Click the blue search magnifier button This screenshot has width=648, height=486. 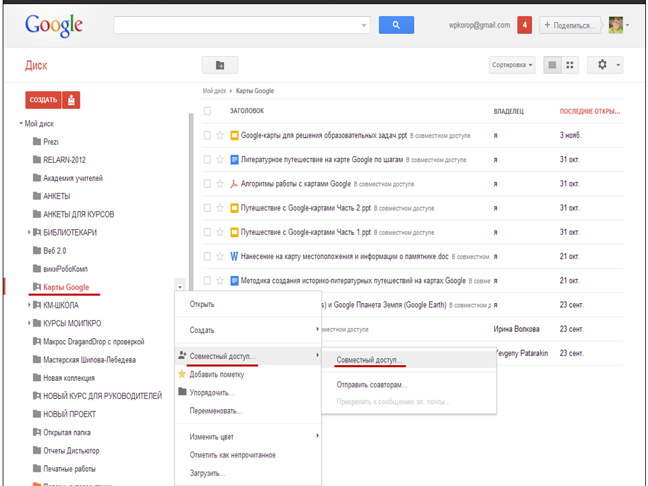(396, 25)
